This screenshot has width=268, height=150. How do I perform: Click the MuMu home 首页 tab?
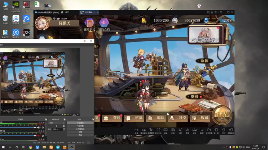click(x=65, y=12)
